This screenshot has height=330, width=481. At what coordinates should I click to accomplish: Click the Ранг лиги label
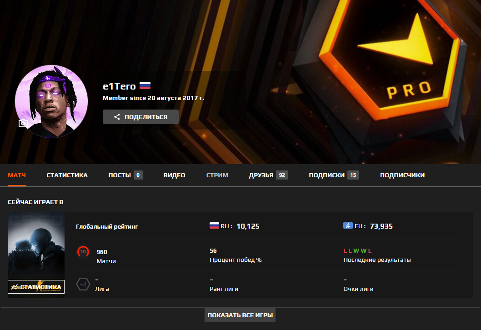click(x=224, y=289)
